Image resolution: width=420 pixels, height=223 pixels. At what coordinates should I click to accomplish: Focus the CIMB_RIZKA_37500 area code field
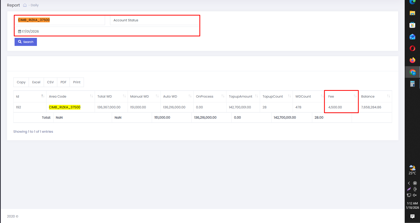click(60, 20)
